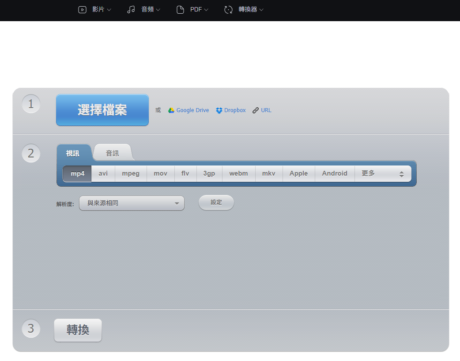Switch to the 音訊 tab
Viewport: 460px width, 361px height.
point(113,153)
